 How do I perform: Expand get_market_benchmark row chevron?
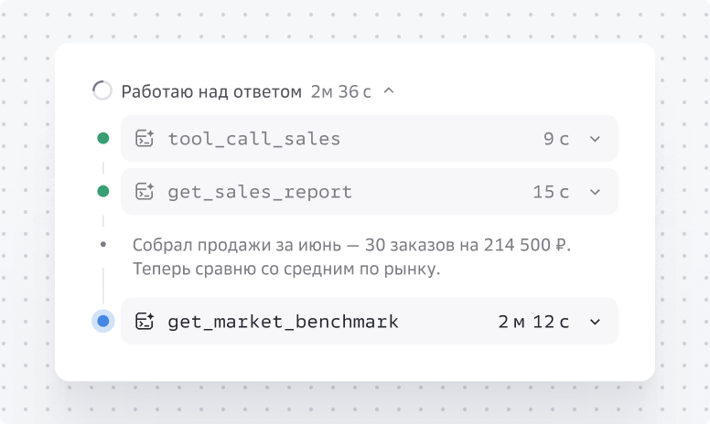595,322
